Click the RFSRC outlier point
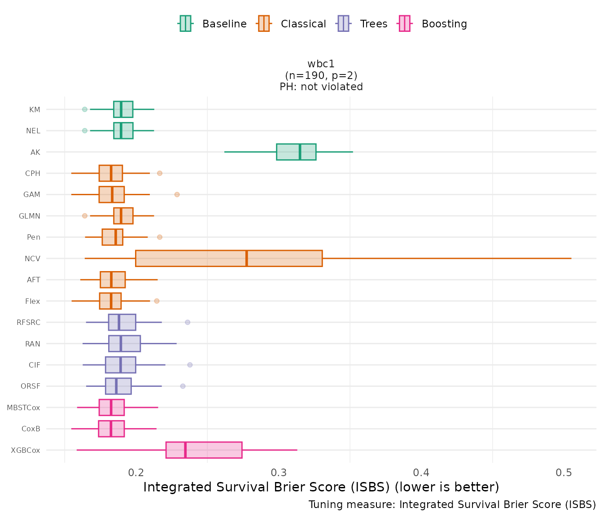Image resolution: width=603 pixels, height=517 pixels. tap(188, 322)
